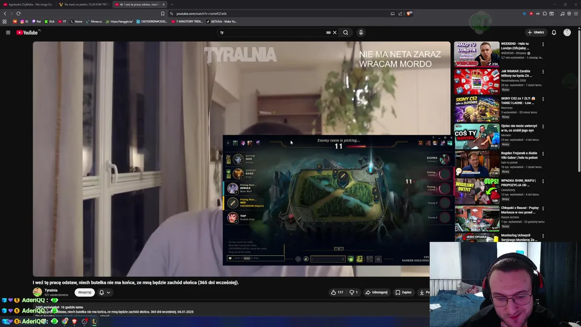Bookmark this page in the address bar
The width and height of the screenshot is (581, 327).
pos(162,14)
